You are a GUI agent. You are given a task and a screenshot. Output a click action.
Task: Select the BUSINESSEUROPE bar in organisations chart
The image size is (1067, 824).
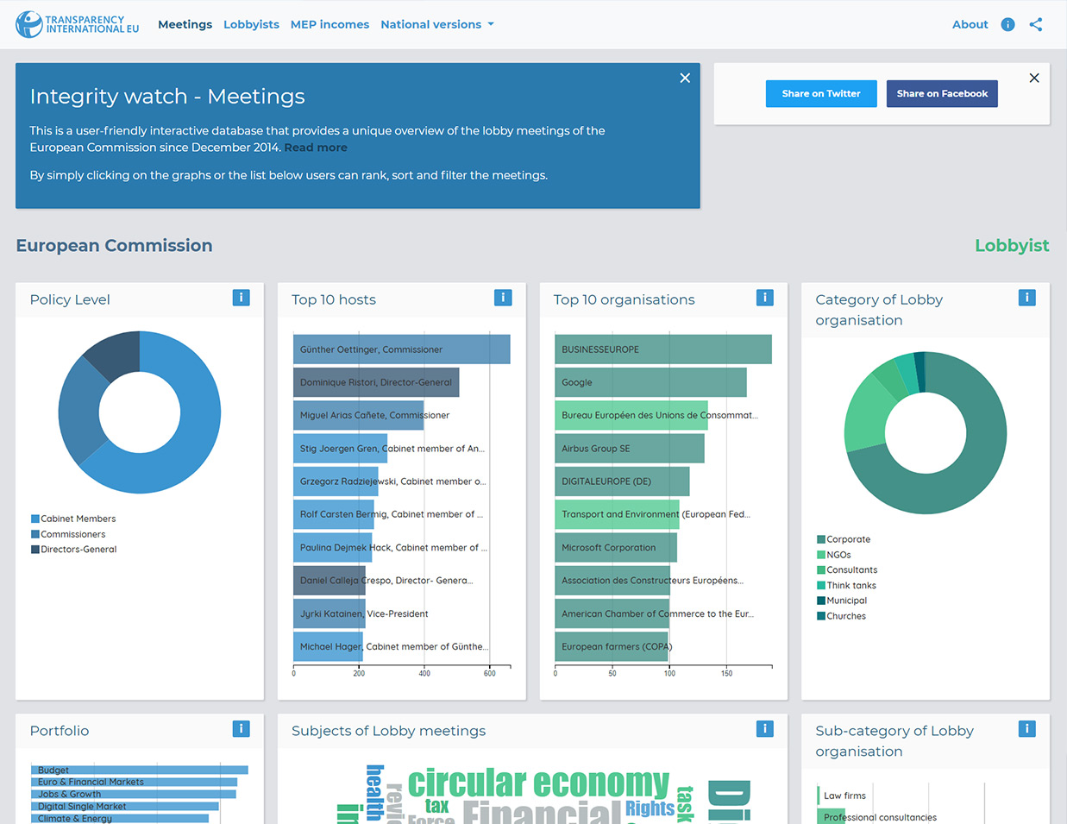pos(662,349)
